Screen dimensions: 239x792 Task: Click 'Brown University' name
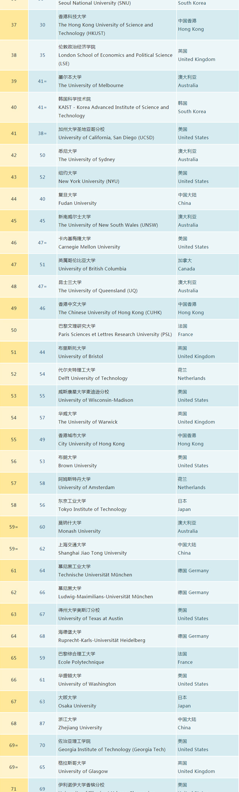pos(77,466)
